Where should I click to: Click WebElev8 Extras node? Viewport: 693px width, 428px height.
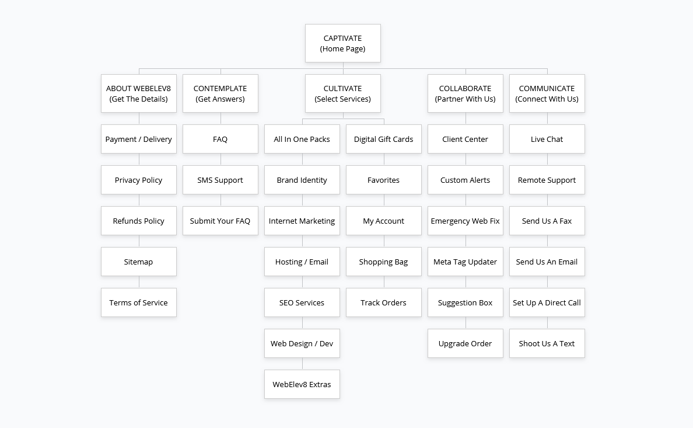[x=302, y=384]
